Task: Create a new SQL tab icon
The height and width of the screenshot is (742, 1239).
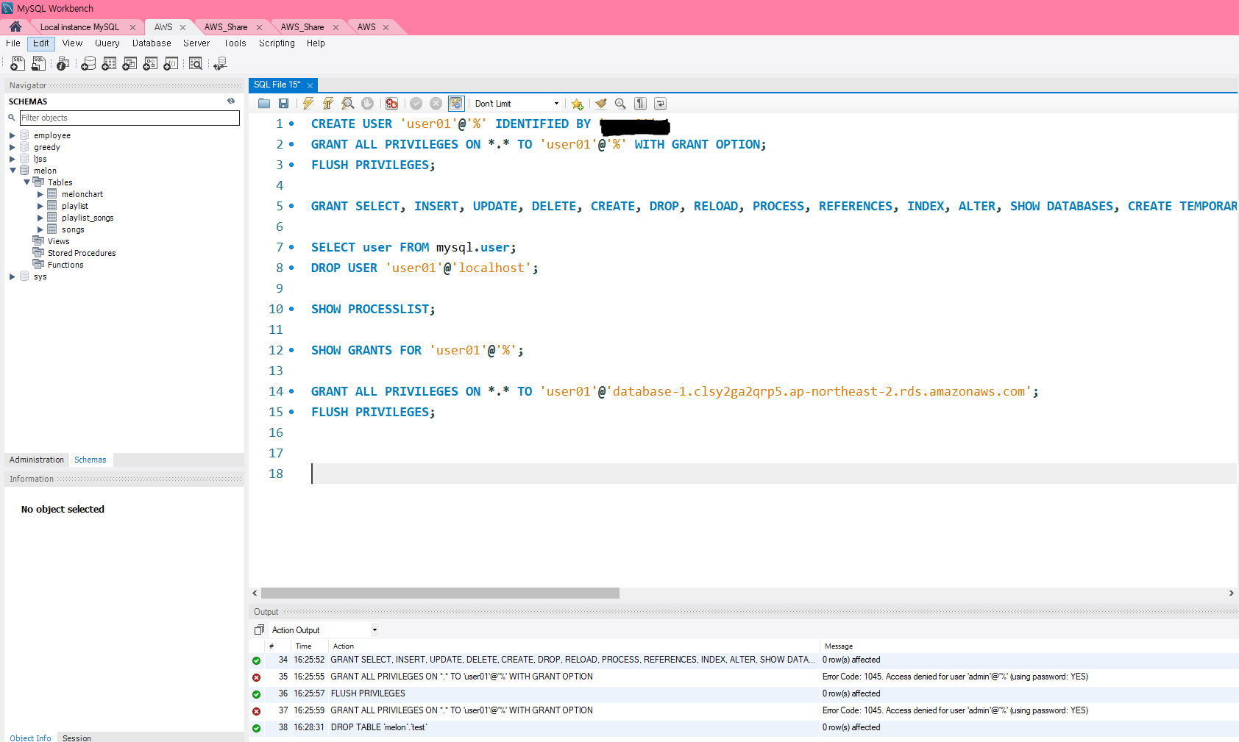Action: click(18, 64)
